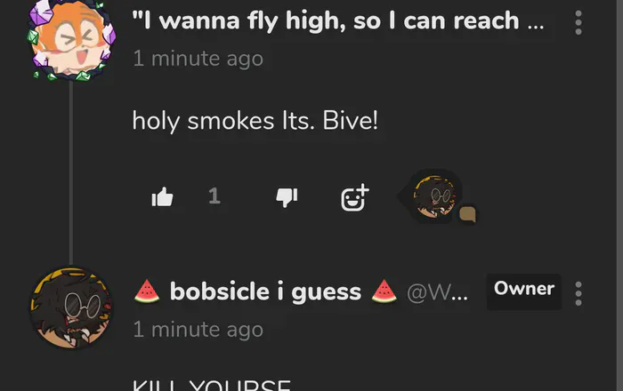The height and width of the screenshot is (391, 623).
Task: Click the small tan reply bubble icon
Action: [468, 214]
